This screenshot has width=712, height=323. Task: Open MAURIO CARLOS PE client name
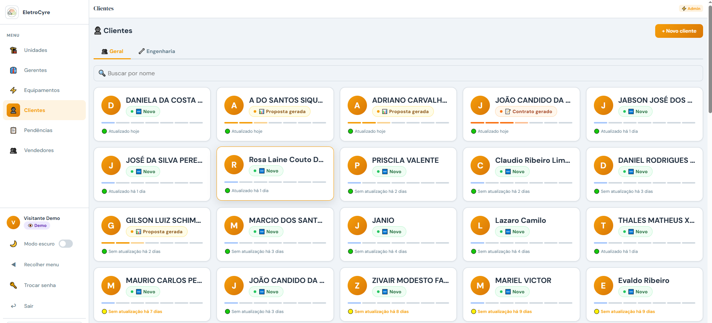[x=164, y=280]
